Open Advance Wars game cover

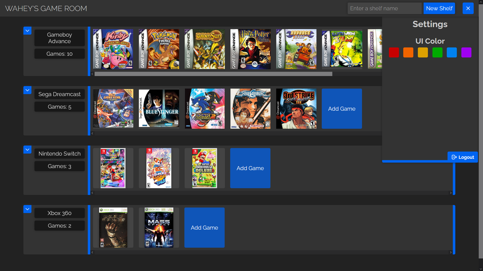pyautogui.click(x=296, y=49)
